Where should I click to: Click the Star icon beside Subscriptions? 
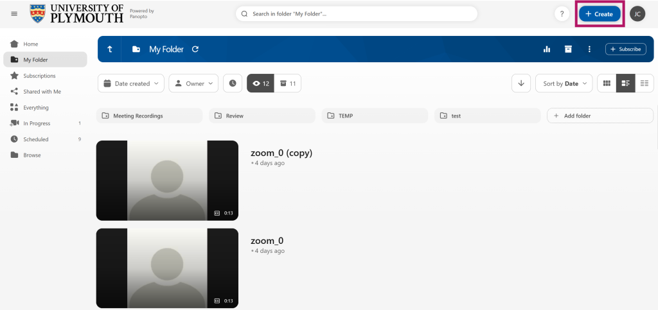14,76
